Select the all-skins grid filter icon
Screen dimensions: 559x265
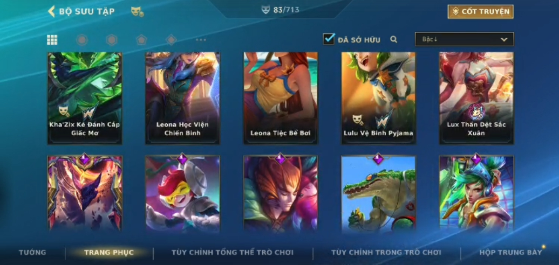coord(52,40)
